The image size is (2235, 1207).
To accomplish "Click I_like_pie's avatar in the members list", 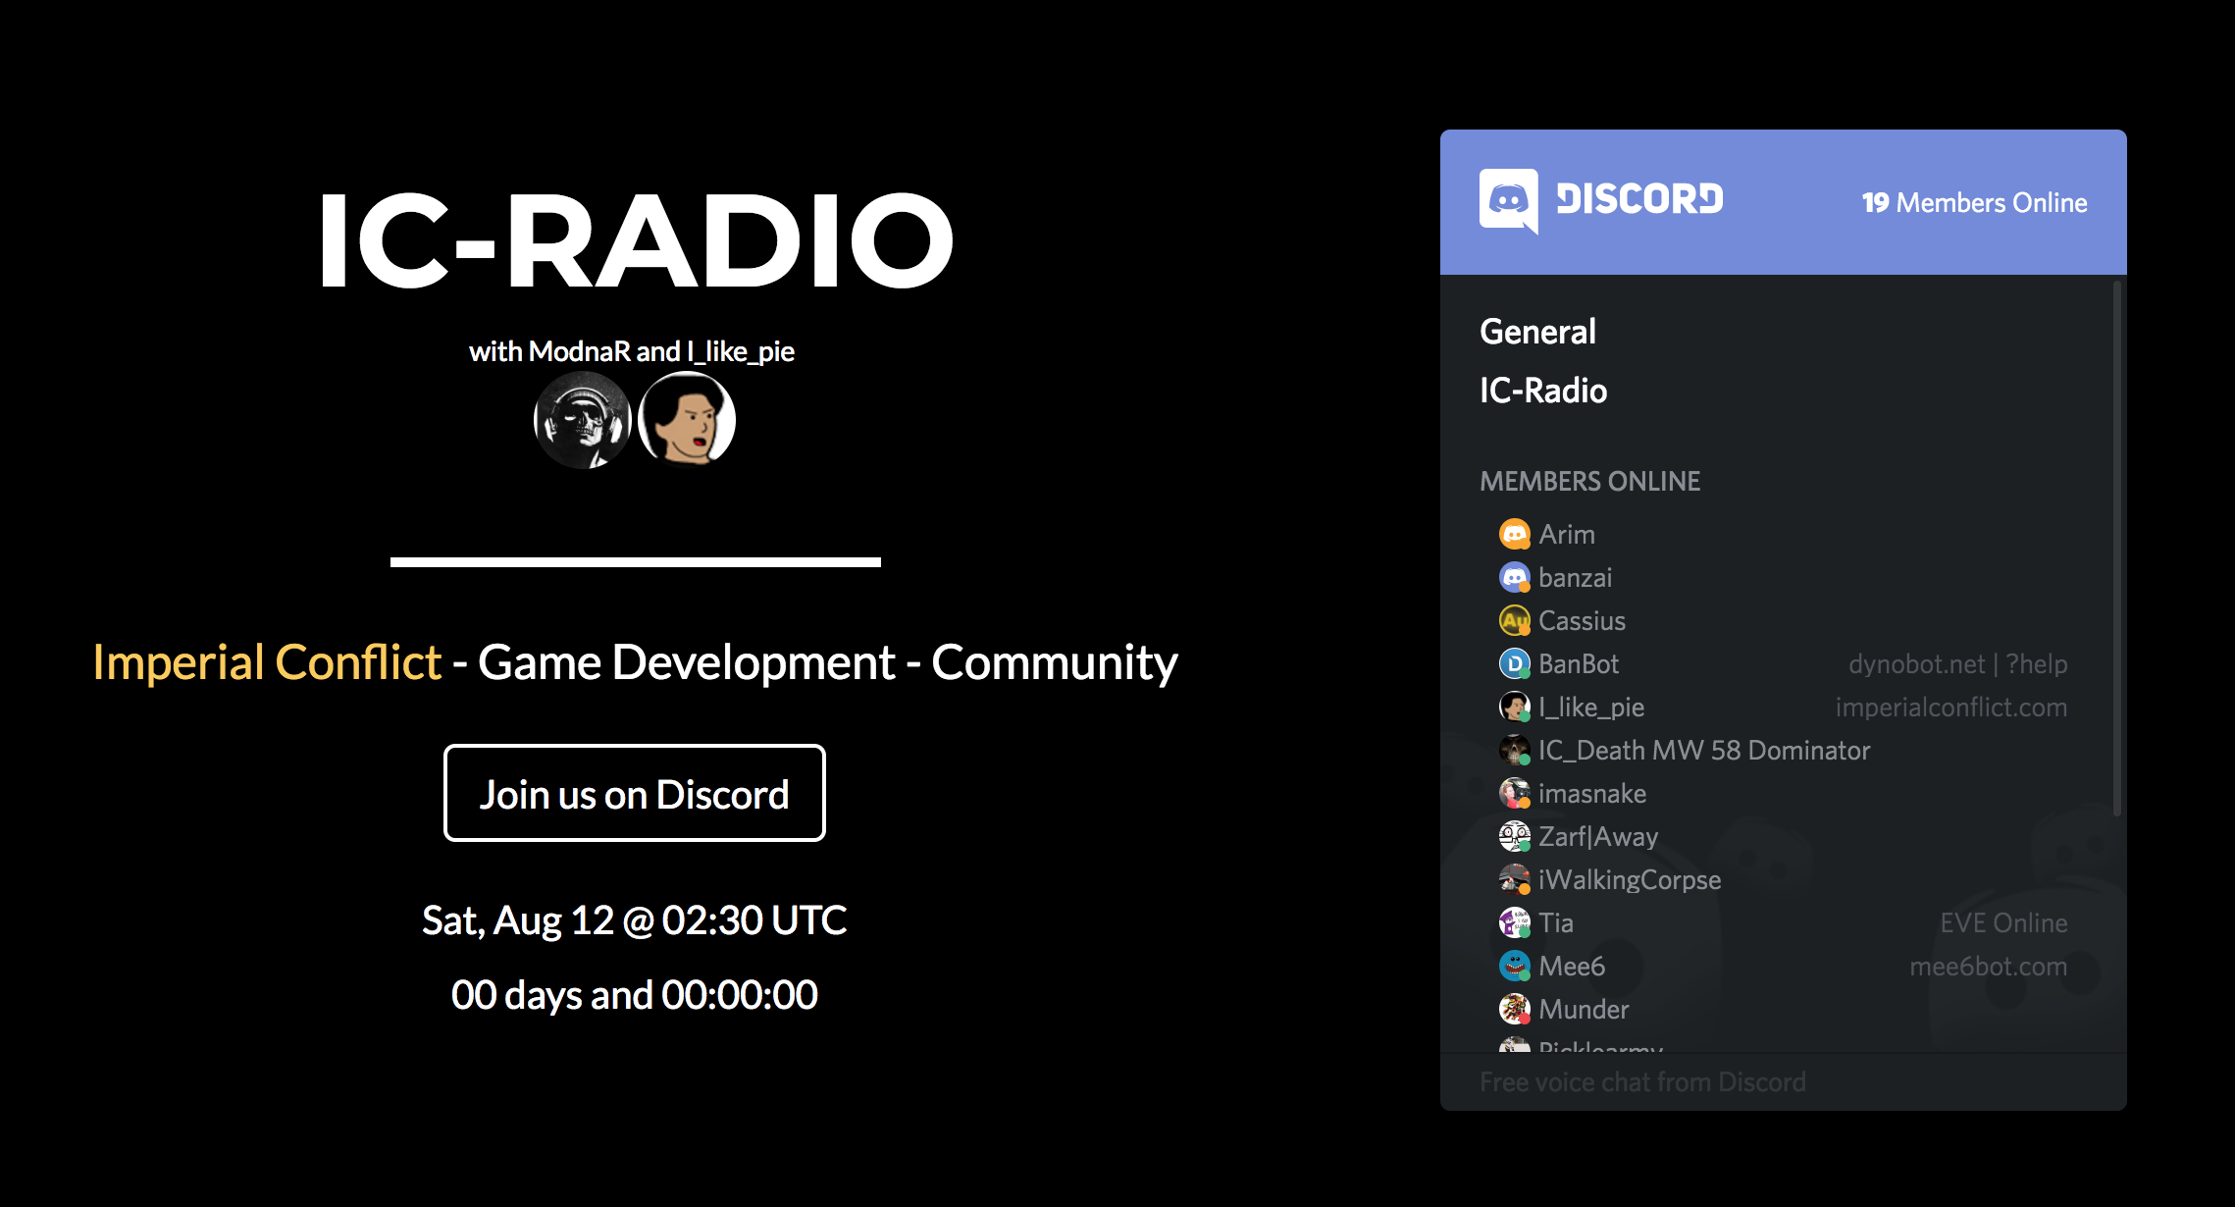I will click(x=1515, y=707).
